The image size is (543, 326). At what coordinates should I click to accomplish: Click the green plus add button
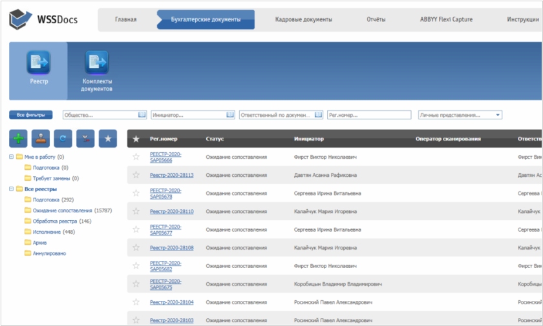[x=18, y=138]
